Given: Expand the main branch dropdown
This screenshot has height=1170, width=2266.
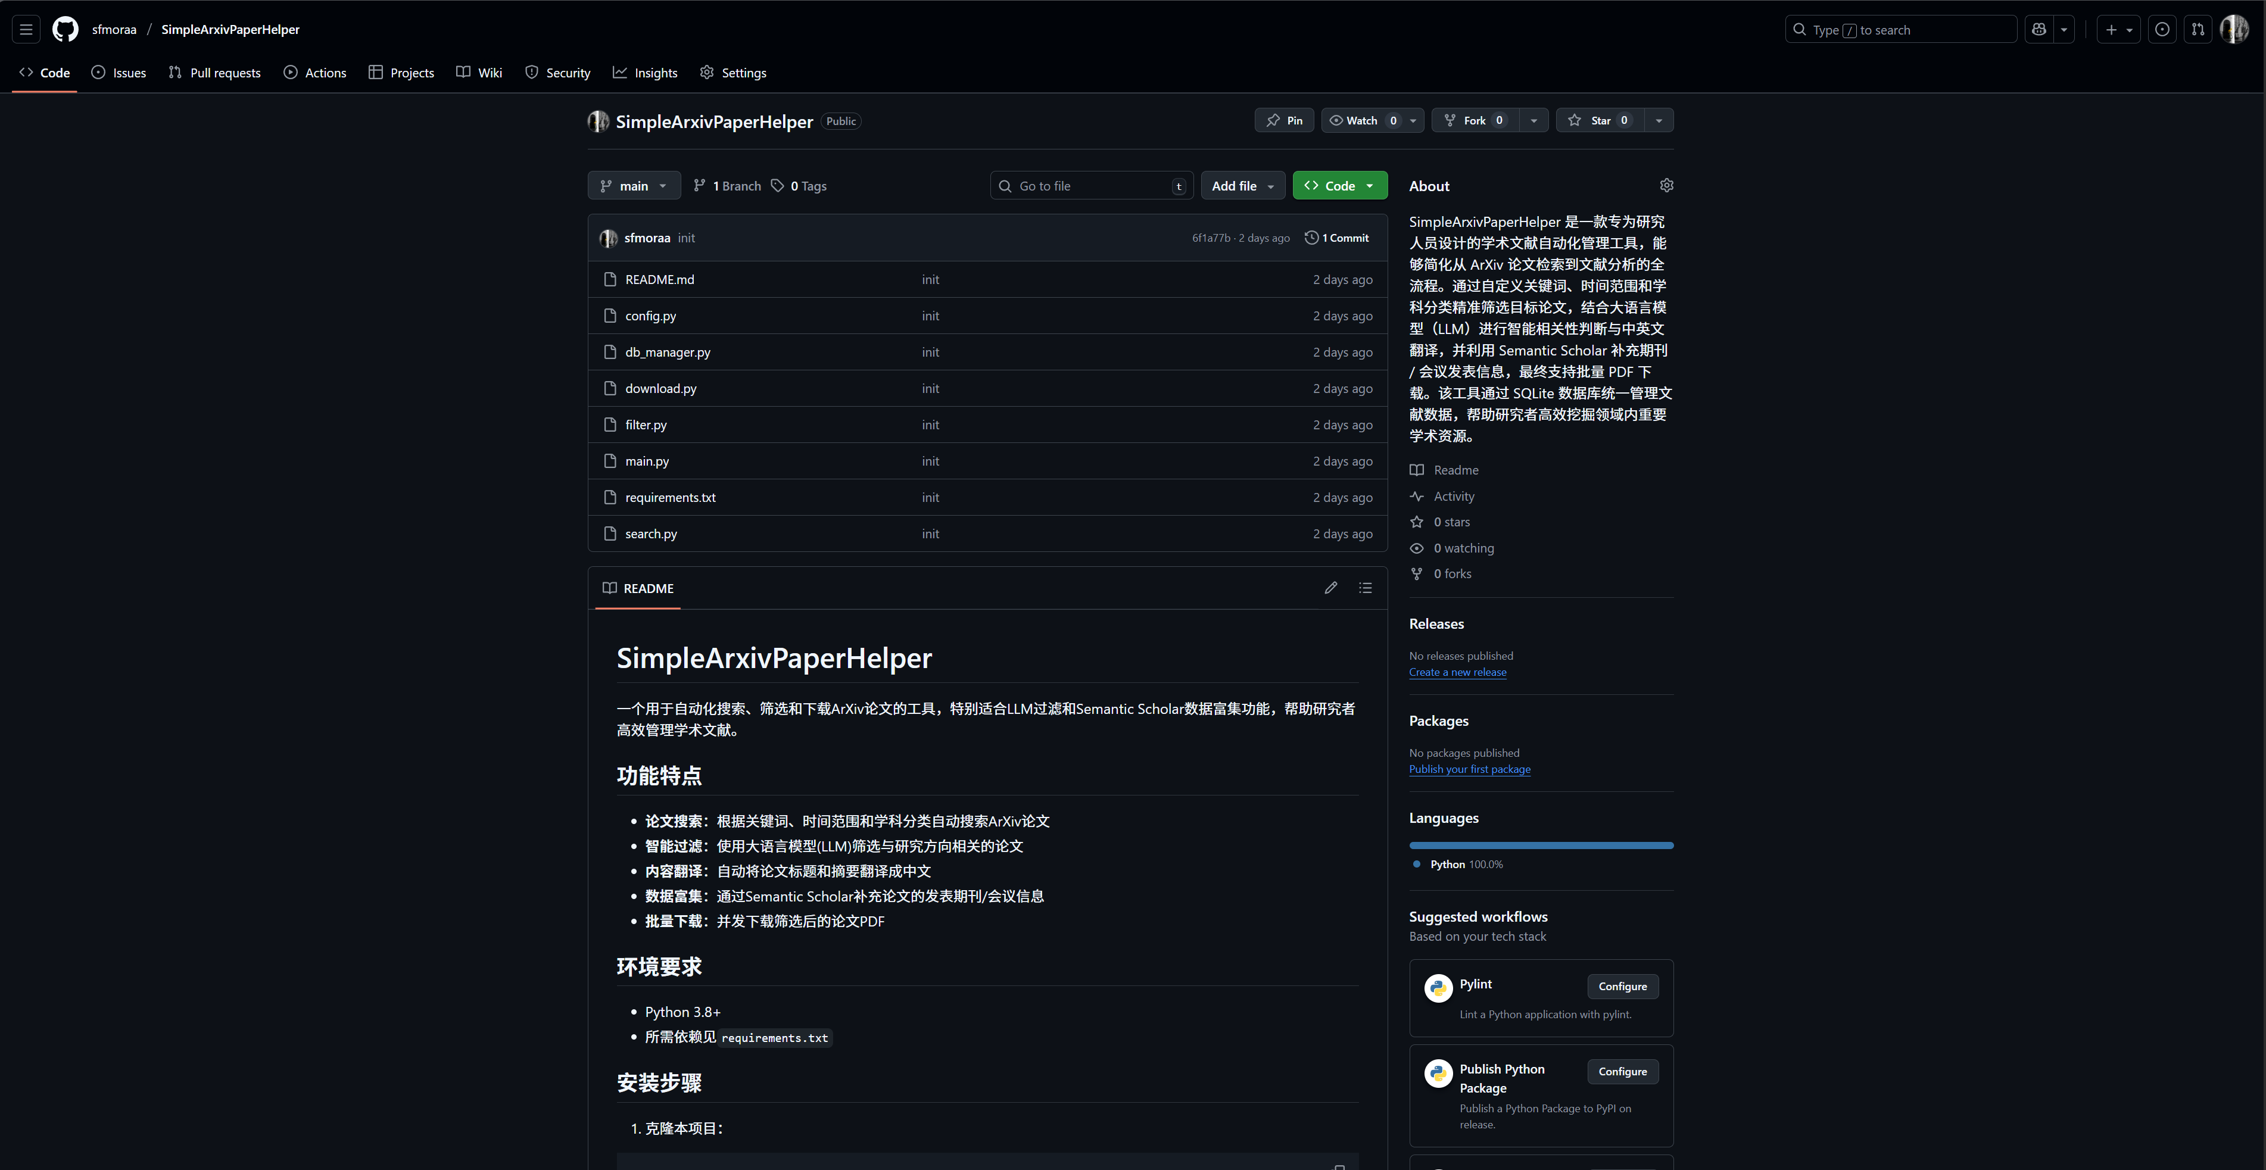Looking at the screenshot, I should click(634, 186).
